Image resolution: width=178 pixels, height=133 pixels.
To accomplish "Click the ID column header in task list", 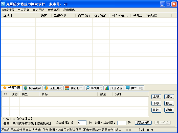I will [x=6, y=94].
